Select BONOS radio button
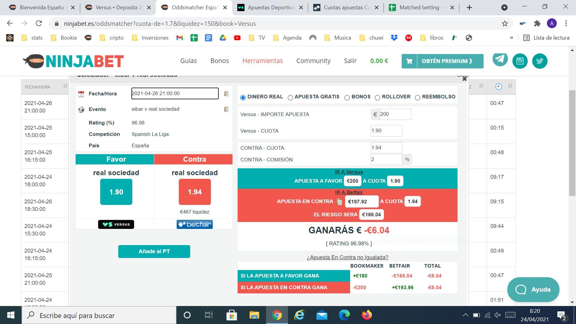576x324 pixels. click(x=347, y=97)
